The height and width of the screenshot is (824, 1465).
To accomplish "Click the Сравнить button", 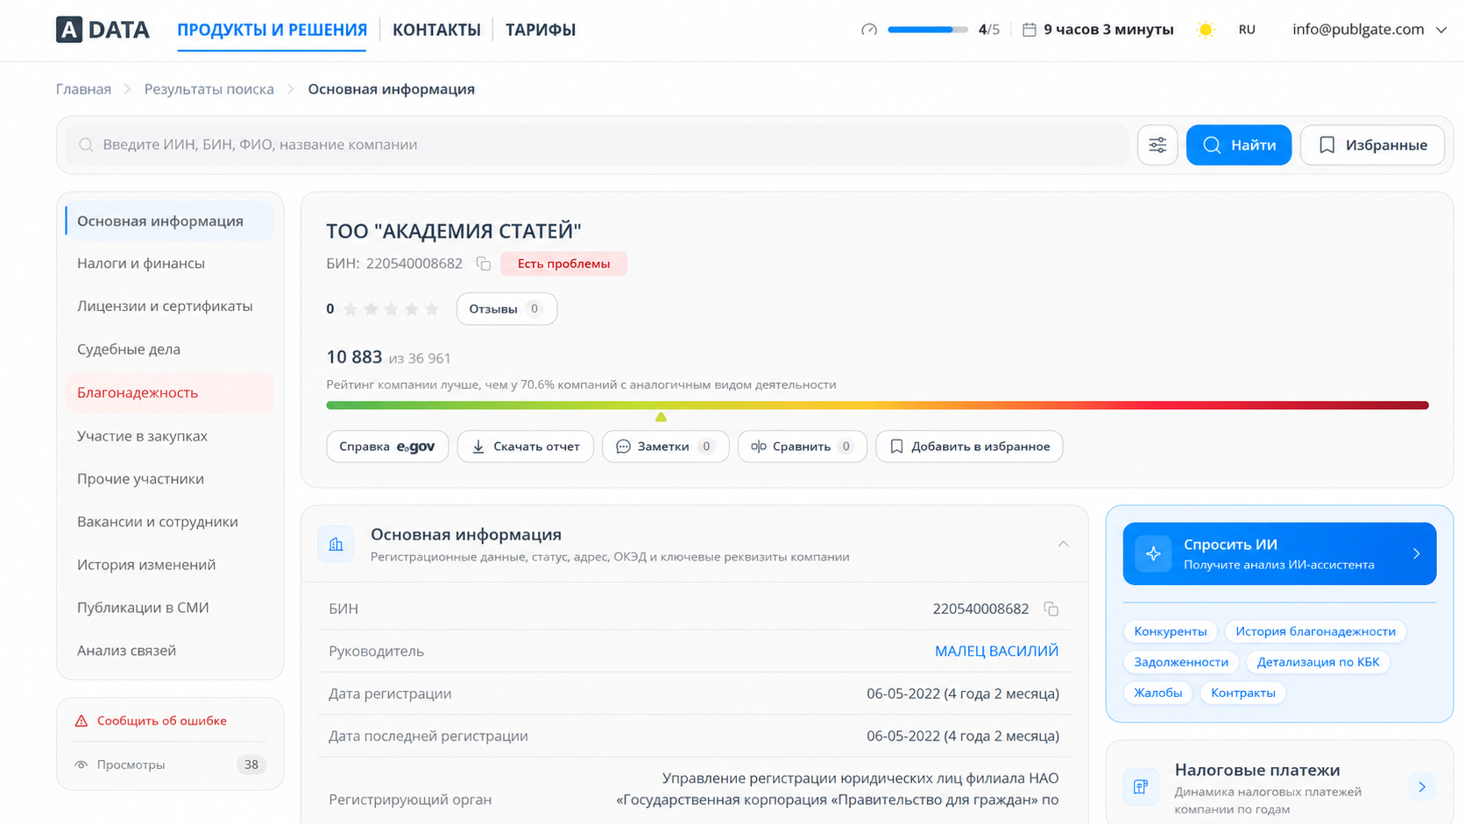I will [x=802, y=447].
